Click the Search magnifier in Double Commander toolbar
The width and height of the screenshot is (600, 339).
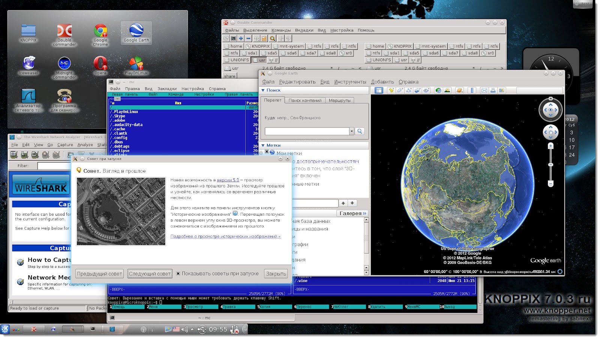273,38
